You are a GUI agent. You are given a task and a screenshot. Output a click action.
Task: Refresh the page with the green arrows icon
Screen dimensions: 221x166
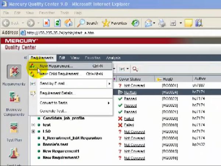click(x=57, y=23)
